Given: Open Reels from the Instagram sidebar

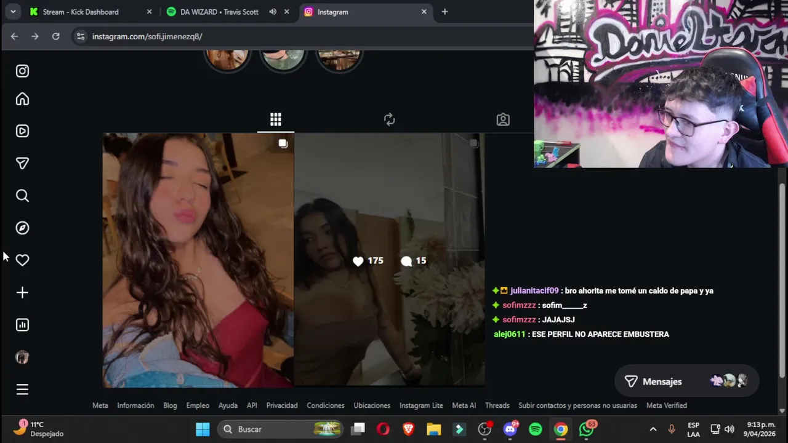Looking at the screenshot, I should pyautogui.click(x=22, y=131).
